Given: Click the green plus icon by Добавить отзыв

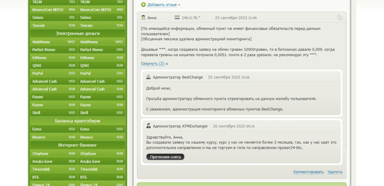Looking at the screenshot, I should point(143,5).
